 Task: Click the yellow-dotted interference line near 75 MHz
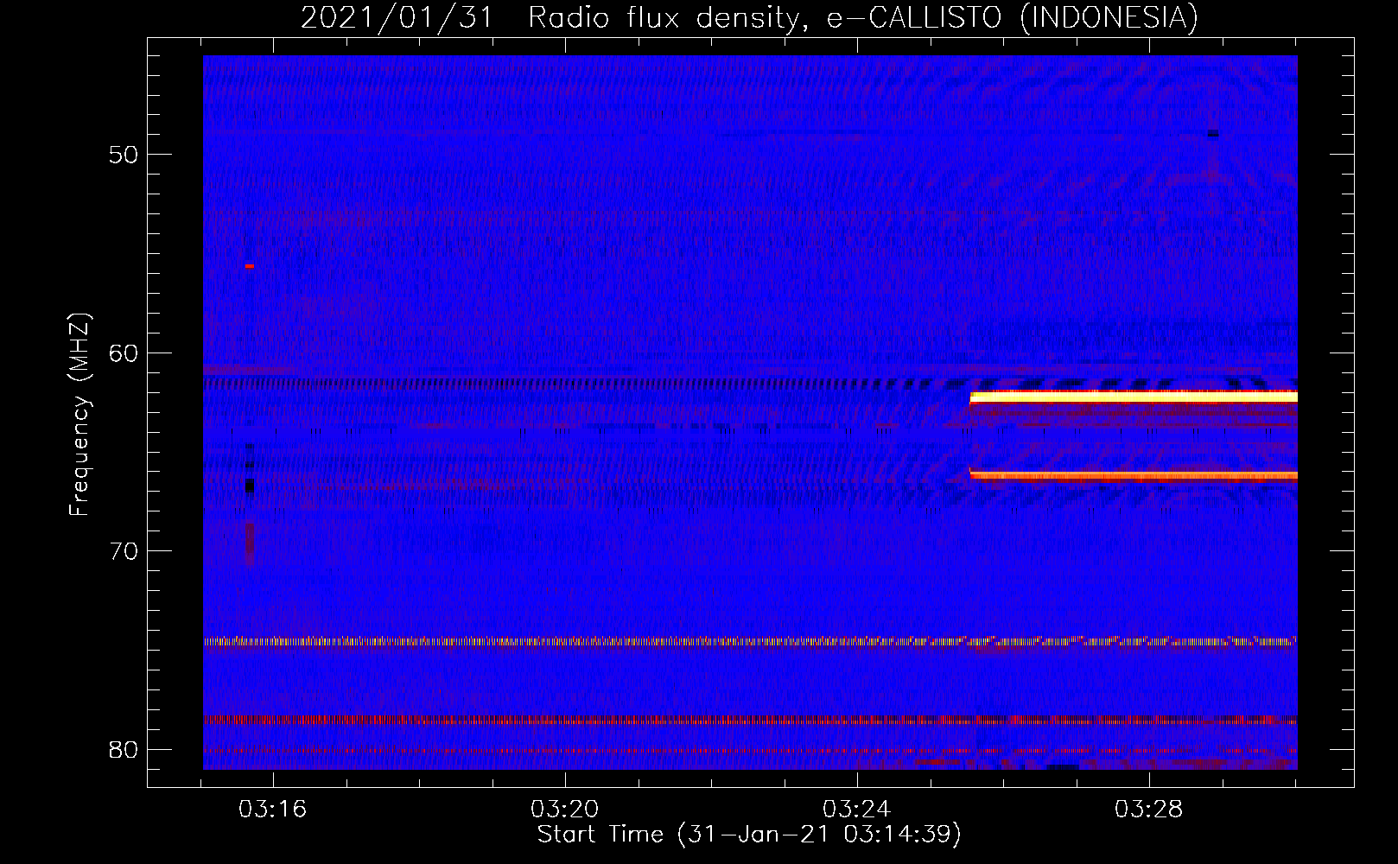click(x=750, y=642)
